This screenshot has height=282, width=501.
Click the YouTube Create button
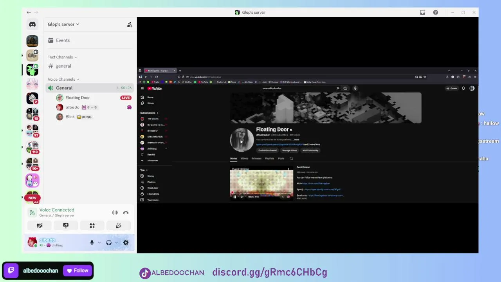(452, 89)
